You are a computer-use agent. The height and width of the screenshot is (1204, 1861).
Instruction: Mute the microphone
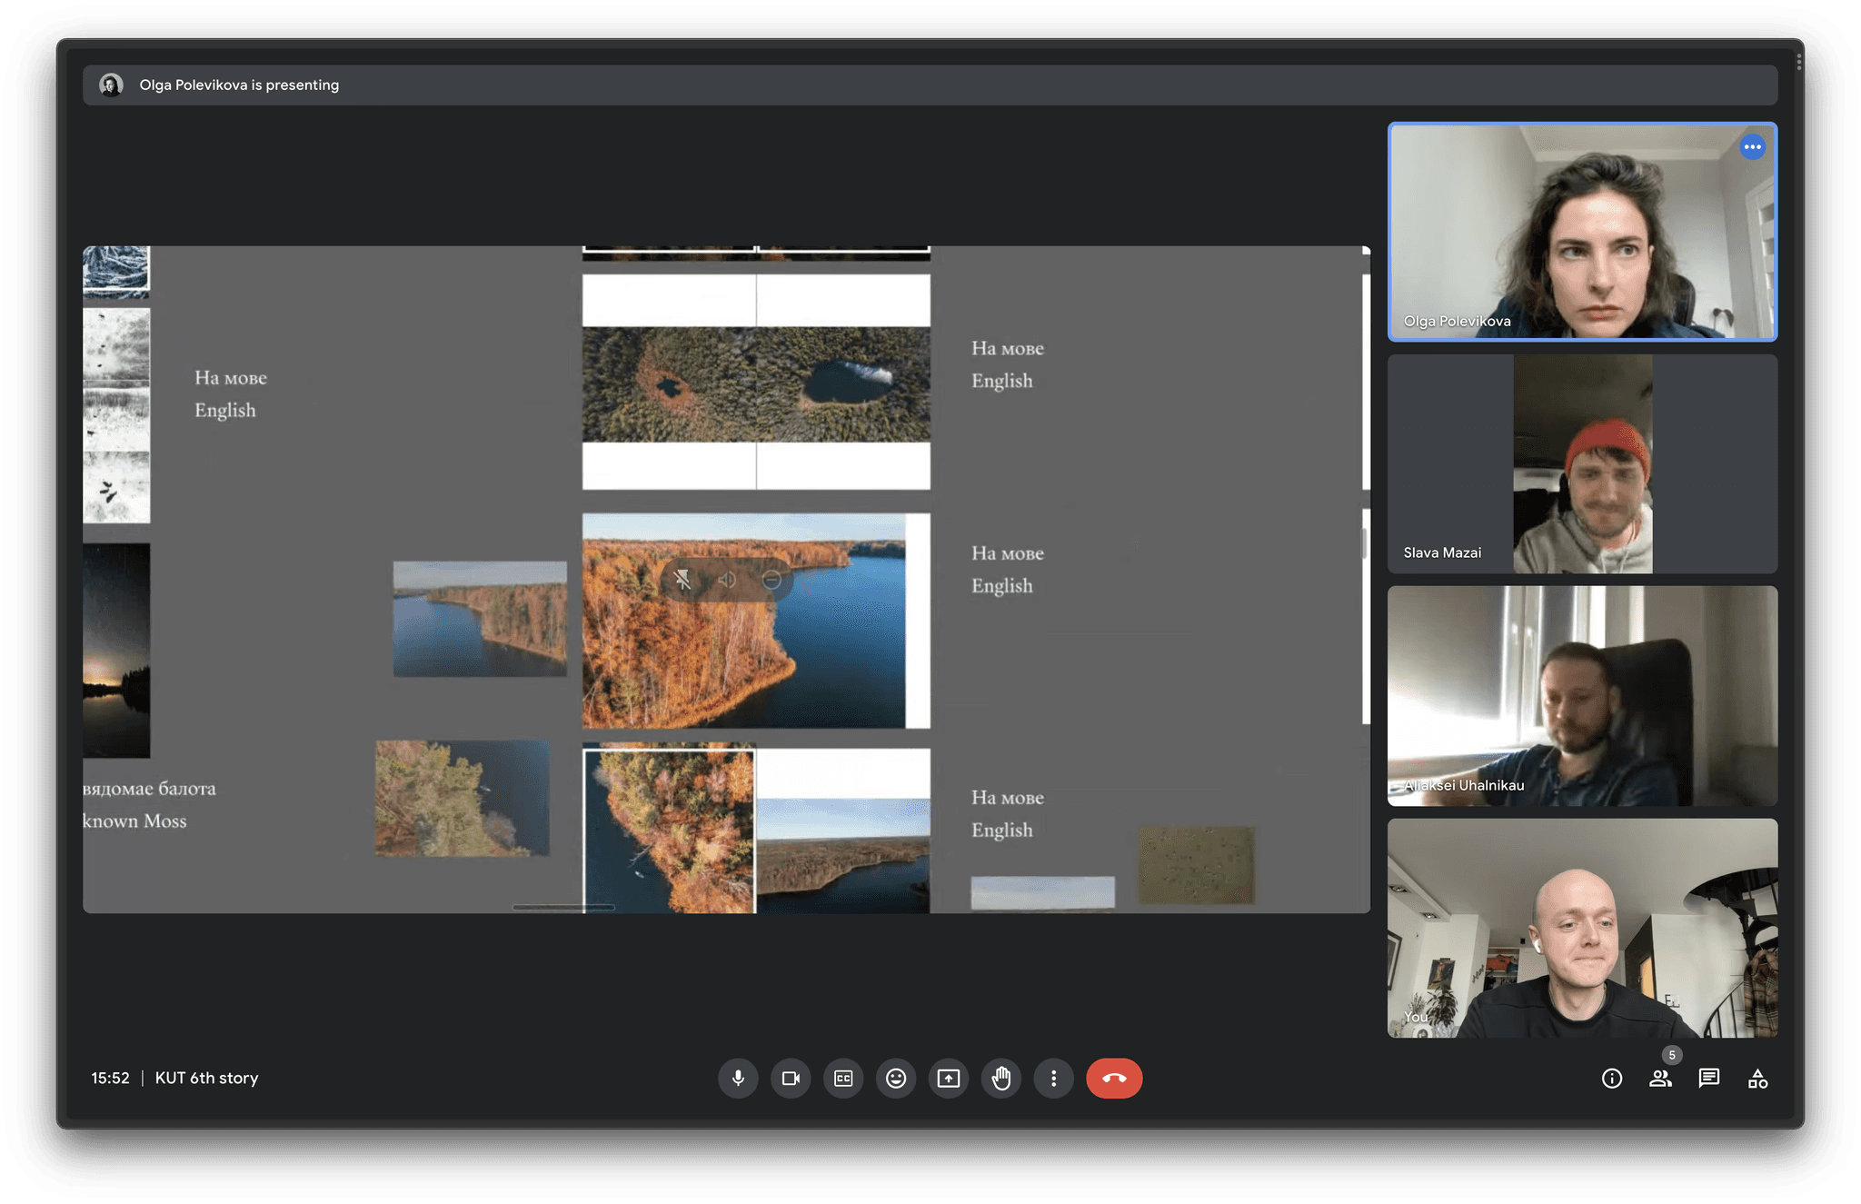738,1078
